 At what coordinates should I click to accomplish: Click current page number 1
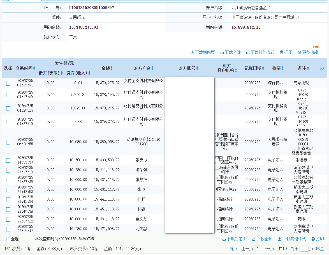tap(258, 249)
